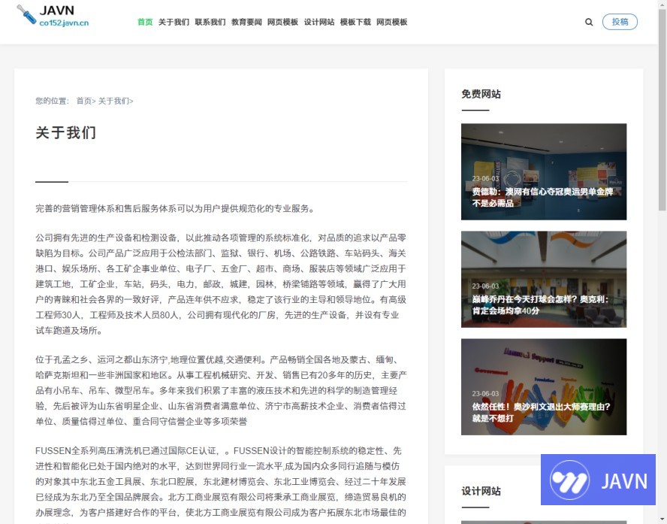
Task: Open article 依然任性！奥沙利文退出大师赛理由
Action: click(x=541, y=413)
